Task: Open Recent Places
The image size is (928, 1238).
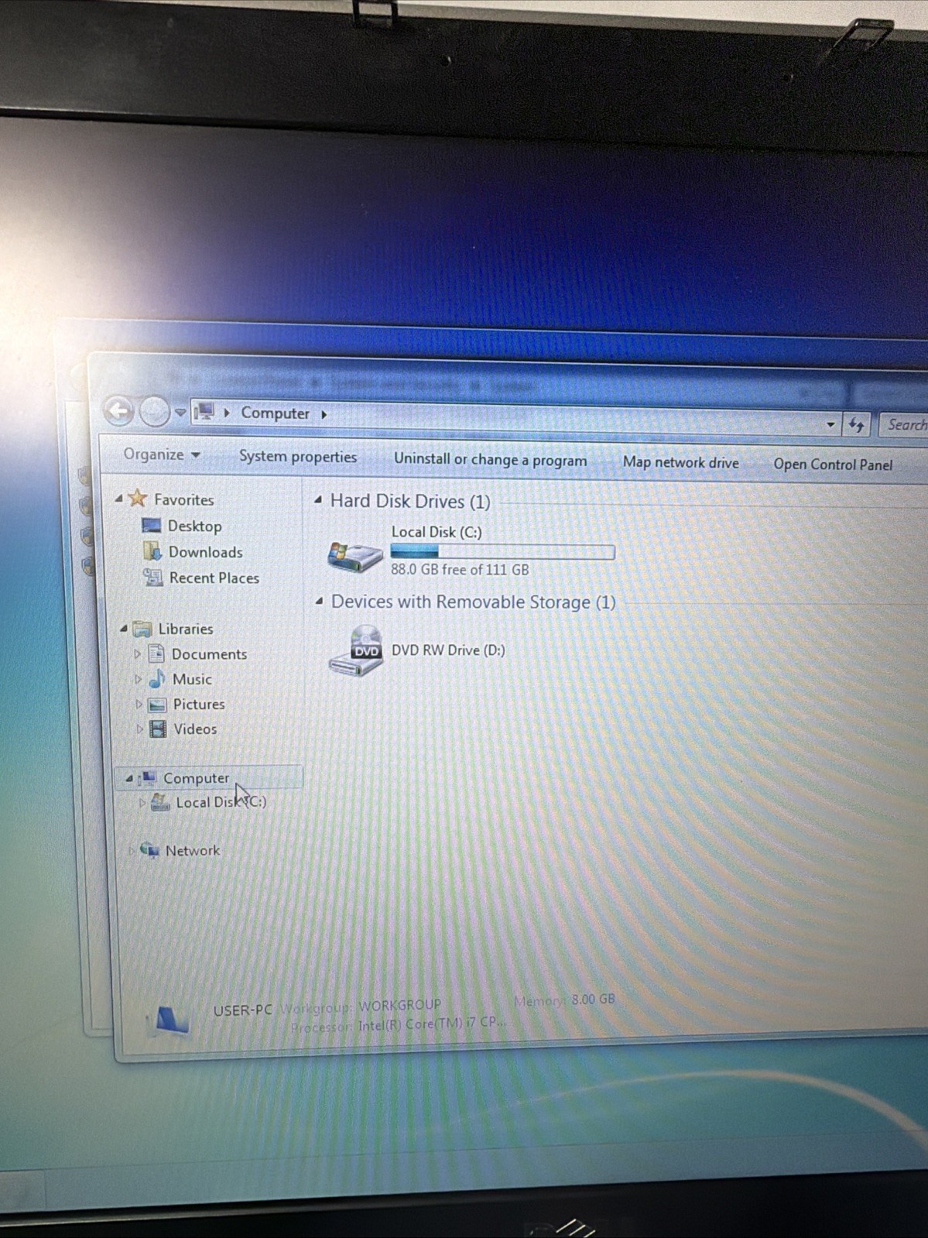Action: click(214, 578)
